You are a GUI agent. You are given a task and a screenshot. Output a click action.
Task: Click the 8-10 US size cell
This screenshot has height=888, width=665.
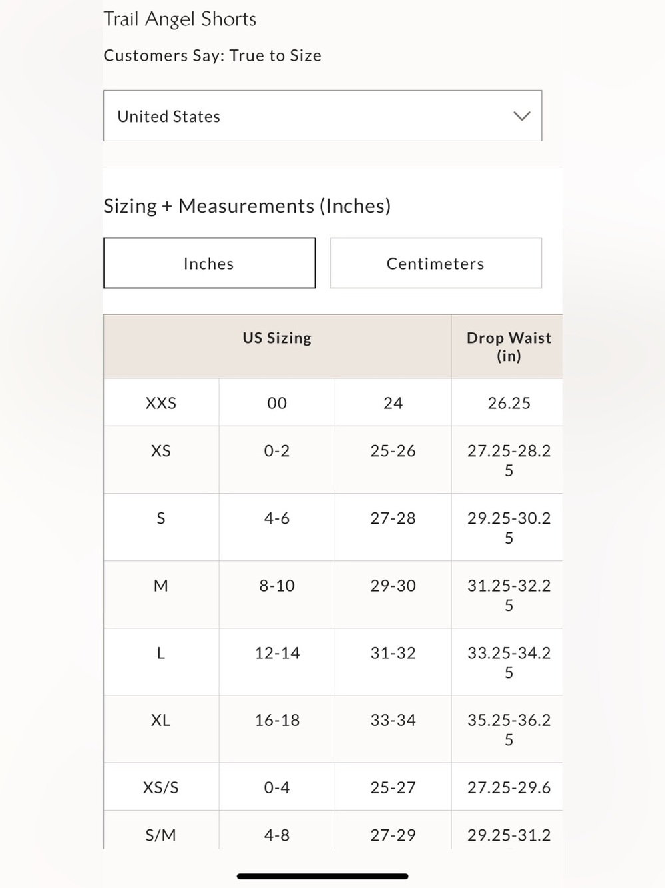tap(277, 586)
